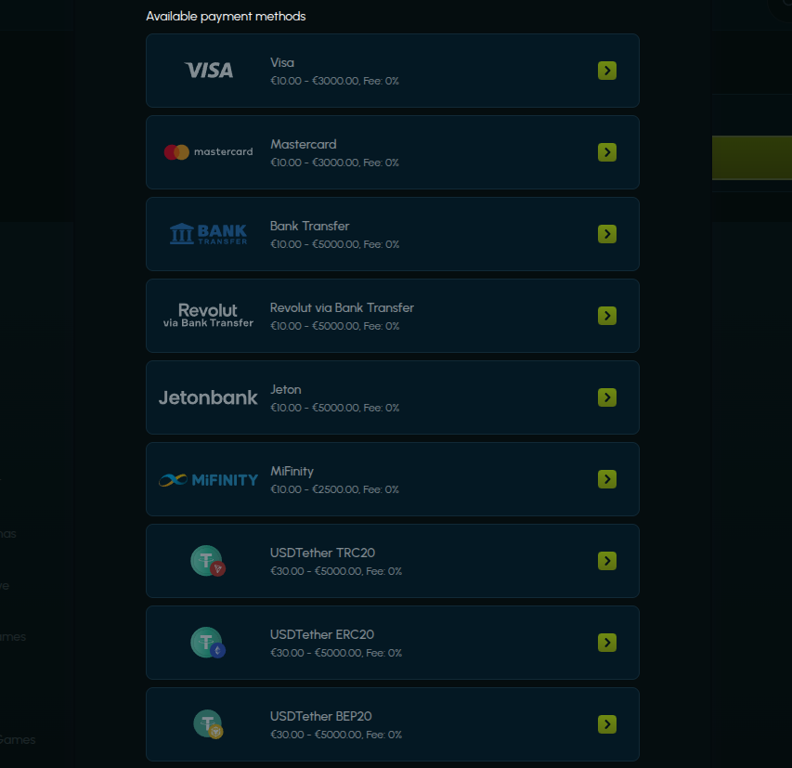The width and height of the screenshot is (792, 768).
Task: Open Revolut option with green arrow
Action: point(607,316)
